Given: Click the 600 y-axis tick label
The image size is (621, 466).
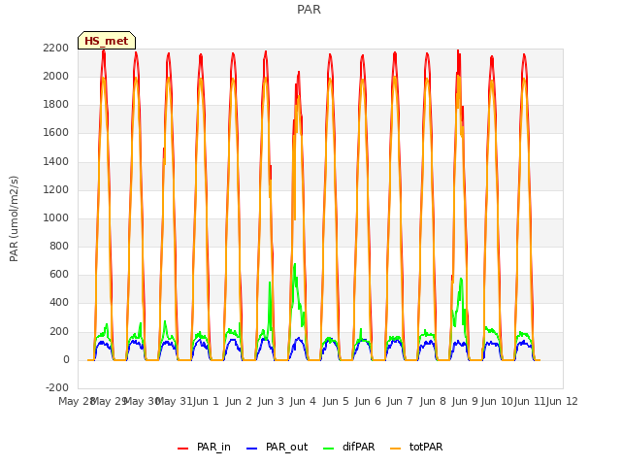Looking at the screenshot, I should click(59, 275).
